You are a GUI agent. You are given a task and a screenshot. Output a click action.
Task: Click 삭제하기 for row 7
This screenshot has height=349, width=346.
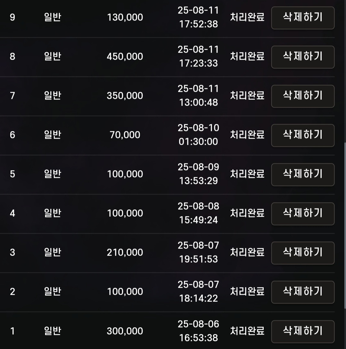point(303,96)
